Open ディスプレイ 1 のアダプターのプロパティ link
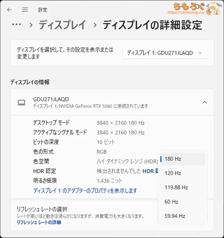The width and height of the screenshot is (224, 238). click(85, 191)
